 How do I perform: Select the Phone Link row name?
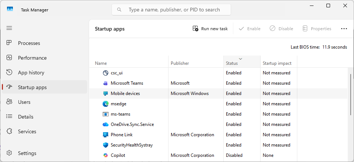[x=122, y=135]
